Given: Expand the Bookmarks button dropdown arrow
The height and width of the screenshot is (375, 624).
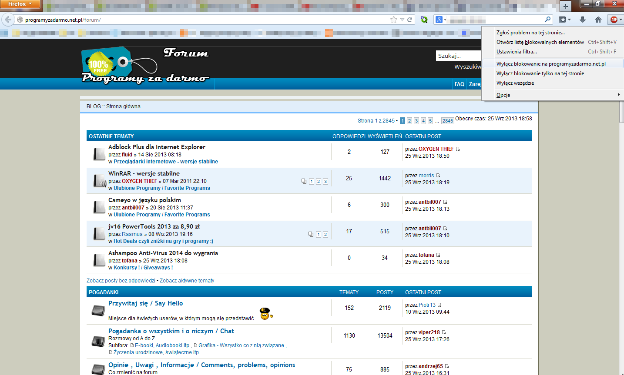Looking at the screenshot, I should point(569,20).
